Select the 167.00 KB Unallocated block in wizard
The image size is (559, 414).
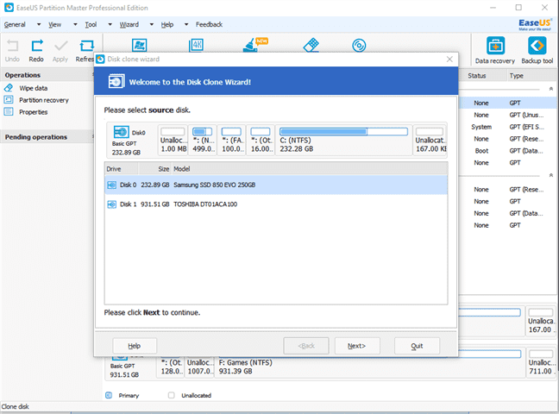point(430,140)
